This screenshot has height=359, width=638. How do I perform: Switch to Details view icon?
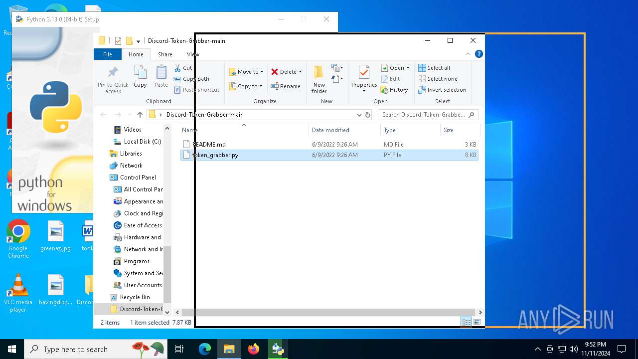[466, 322]
